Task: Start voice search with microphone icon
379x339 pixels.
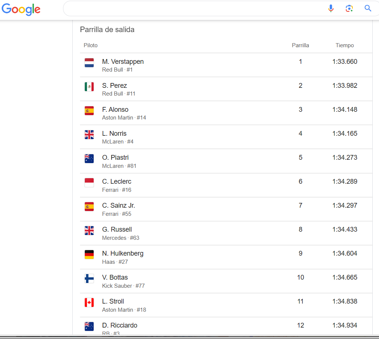Action: [331, 8]
